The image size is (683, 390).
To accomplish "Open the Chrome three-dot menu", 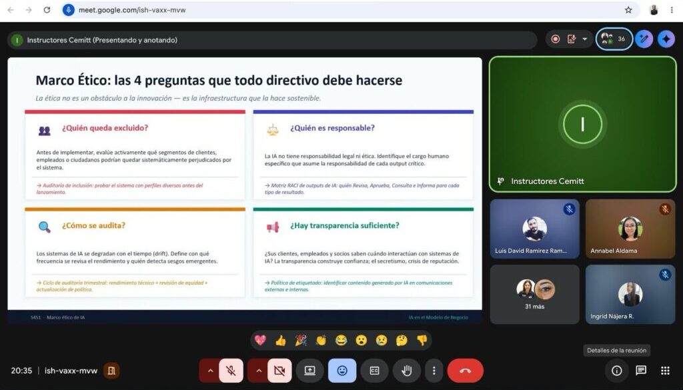I will click(x=672, y=10).
